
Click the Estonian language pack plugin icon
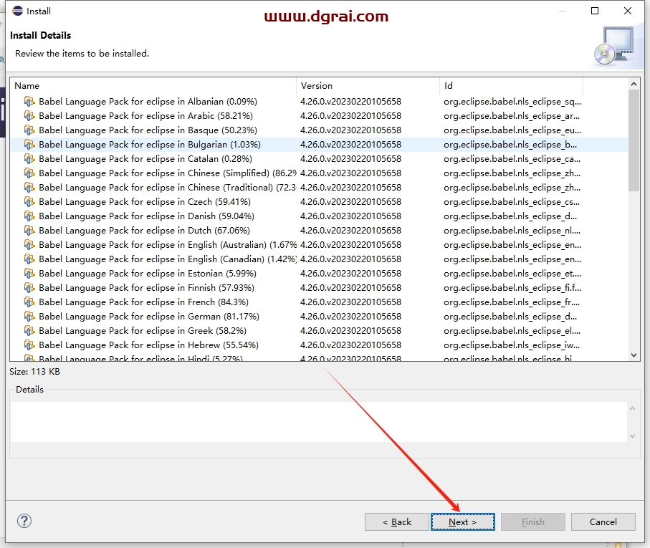[x=29, y=274]
